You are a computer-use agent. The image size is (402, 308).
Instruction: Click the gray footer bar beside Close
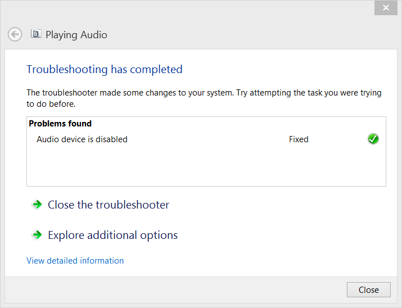tap(174, 290)
